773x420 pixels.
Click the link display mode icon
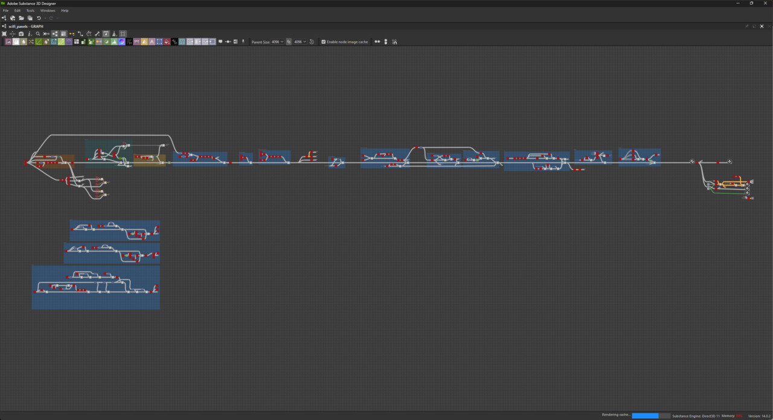[x=46, y=34]
